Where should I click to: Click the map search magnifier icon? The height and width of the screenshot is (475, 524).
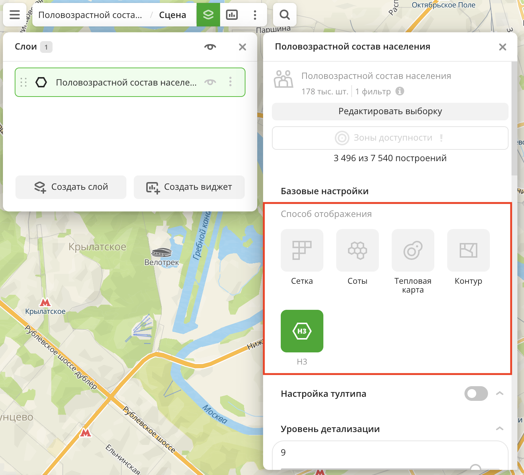coord(284,15)
